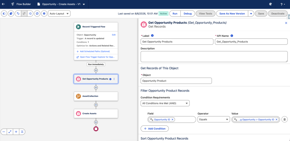Click info icon on Get Opportunity Products node

tap(110, 79)
